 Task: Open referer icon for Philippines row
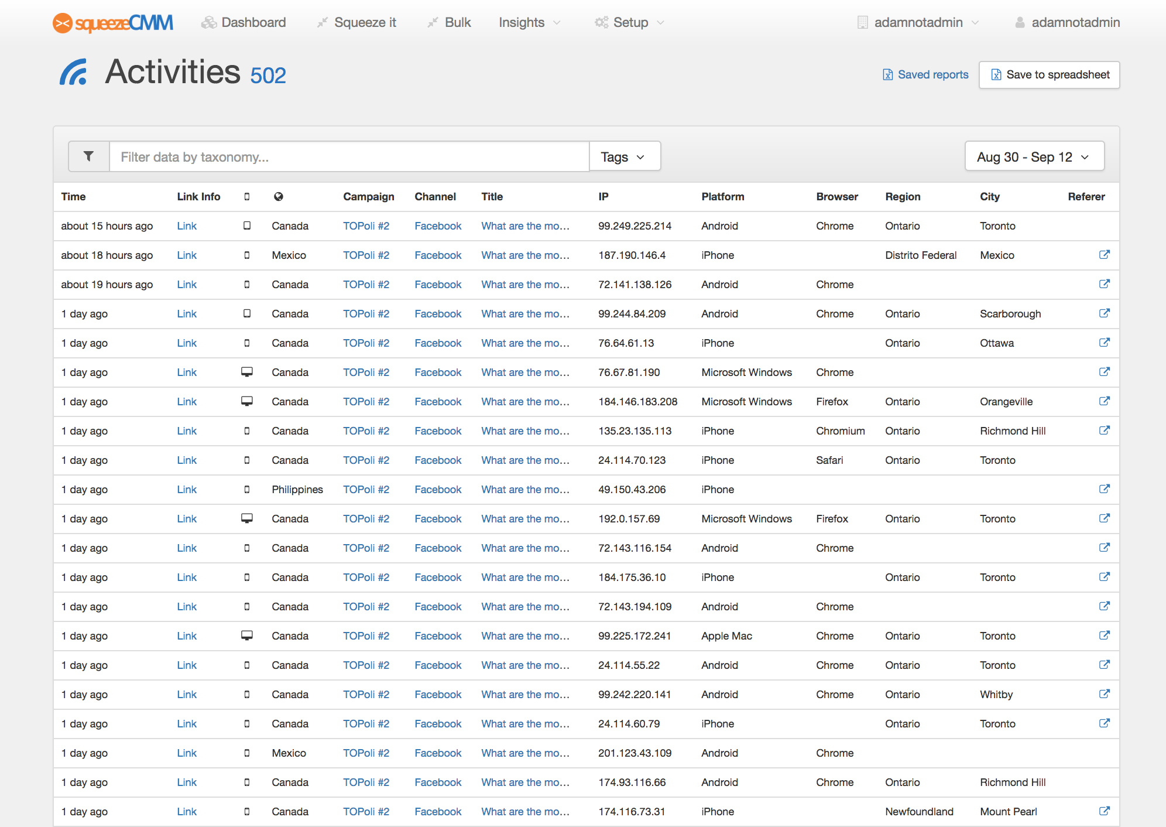pyautogui.click(x=1104, y=489)
